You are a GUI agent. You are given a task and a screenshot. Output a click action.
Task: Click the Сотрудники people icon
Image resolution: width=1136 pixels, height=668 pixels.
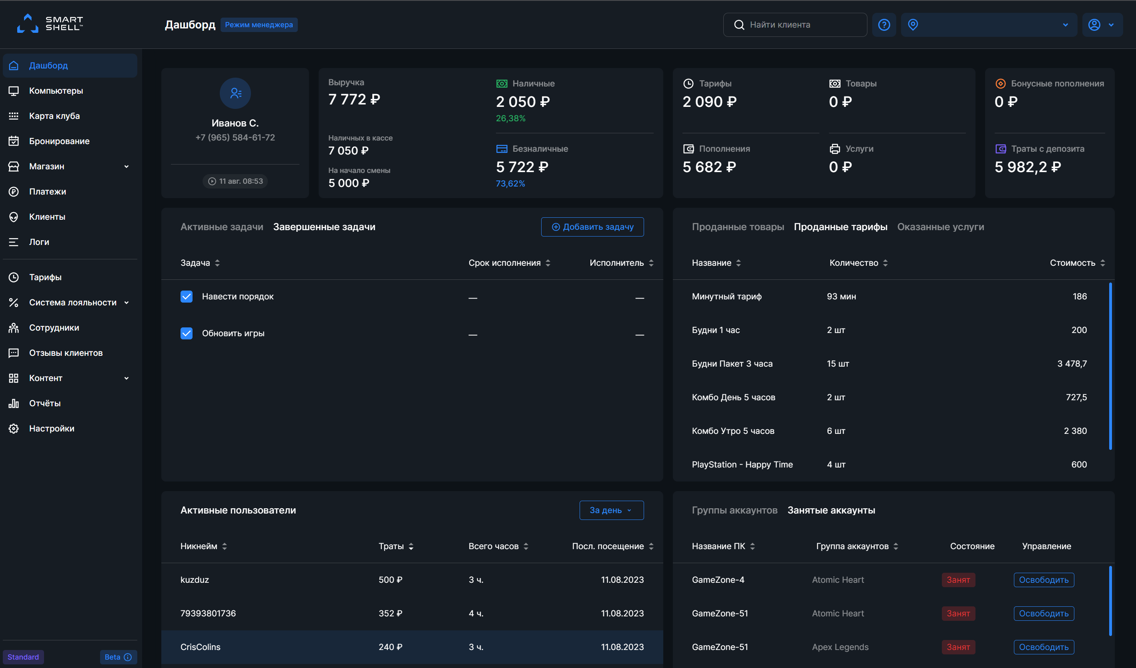point(14,328)
